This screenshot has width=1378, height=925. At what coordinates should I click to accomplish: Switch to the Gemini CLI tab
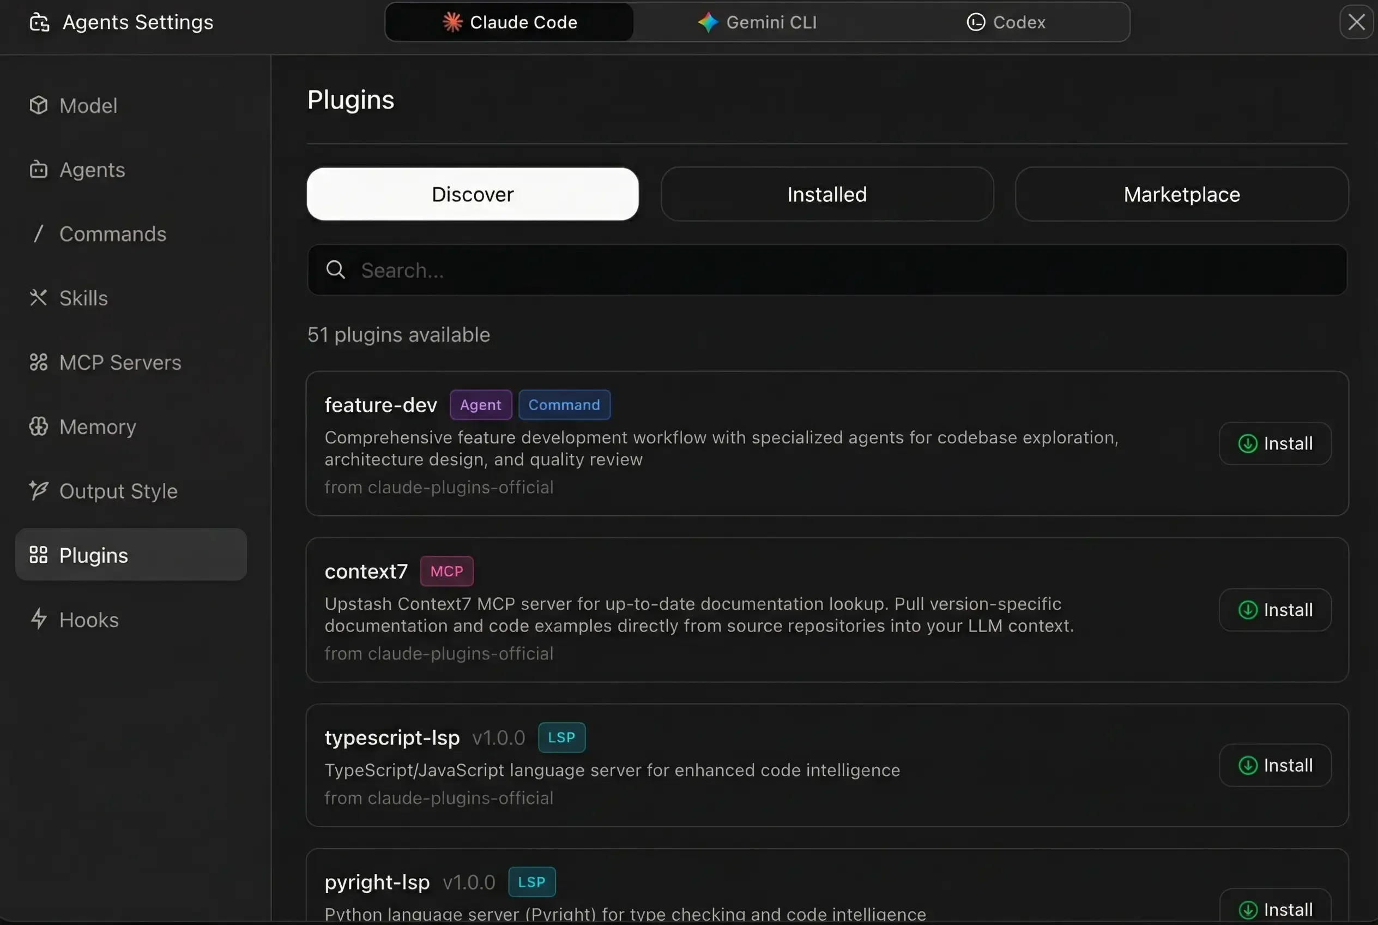[x=758, y=22]
